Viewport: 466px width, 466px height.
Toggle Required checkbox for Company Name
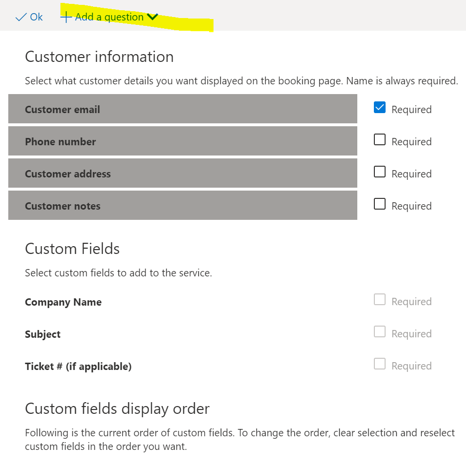[x=380, y=300]
